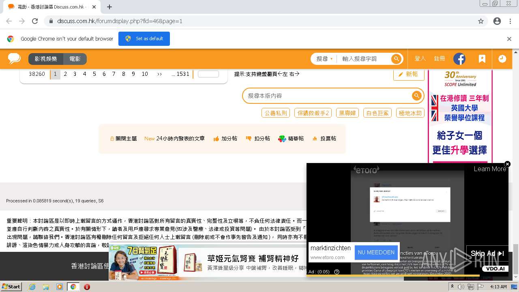
Task: Show hidden system tray icons
Action: click(452, 287)
